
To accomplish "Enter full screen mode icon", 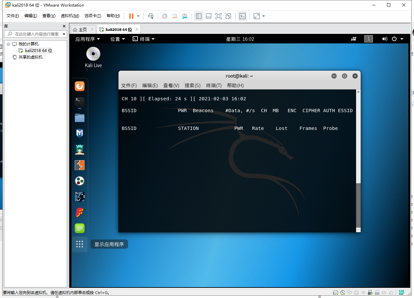I will click(219, 16).
